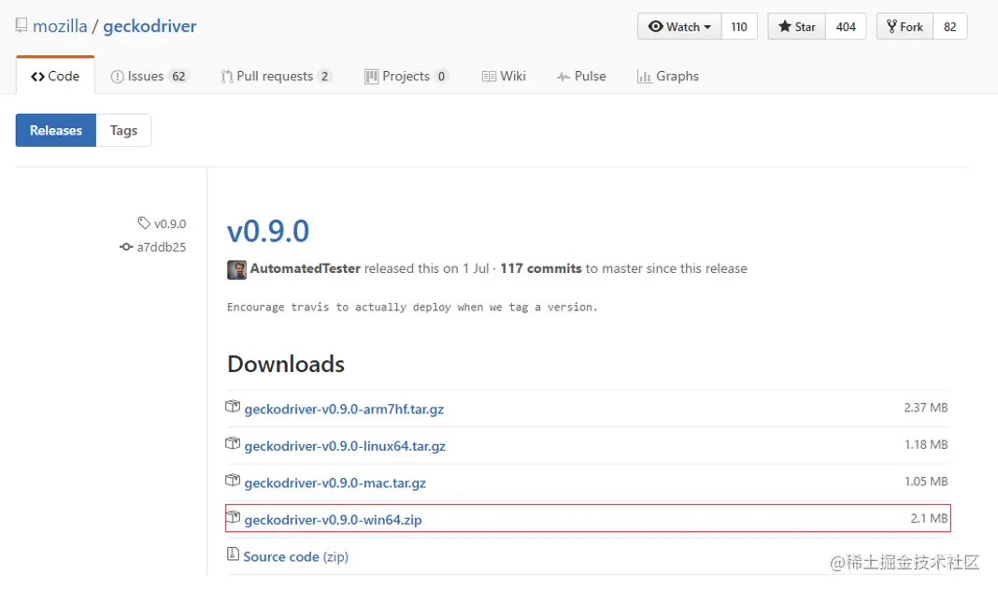The image size is (998, 590).
Task: Download geckodriver-v0.9.0-win64.zip
Action: click(x=333, y=520)
